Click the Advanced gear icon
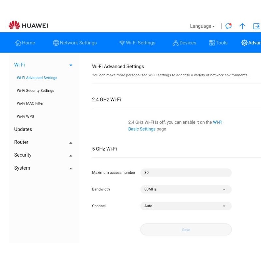This screenshot has height=261, width=261. [244, 43]
